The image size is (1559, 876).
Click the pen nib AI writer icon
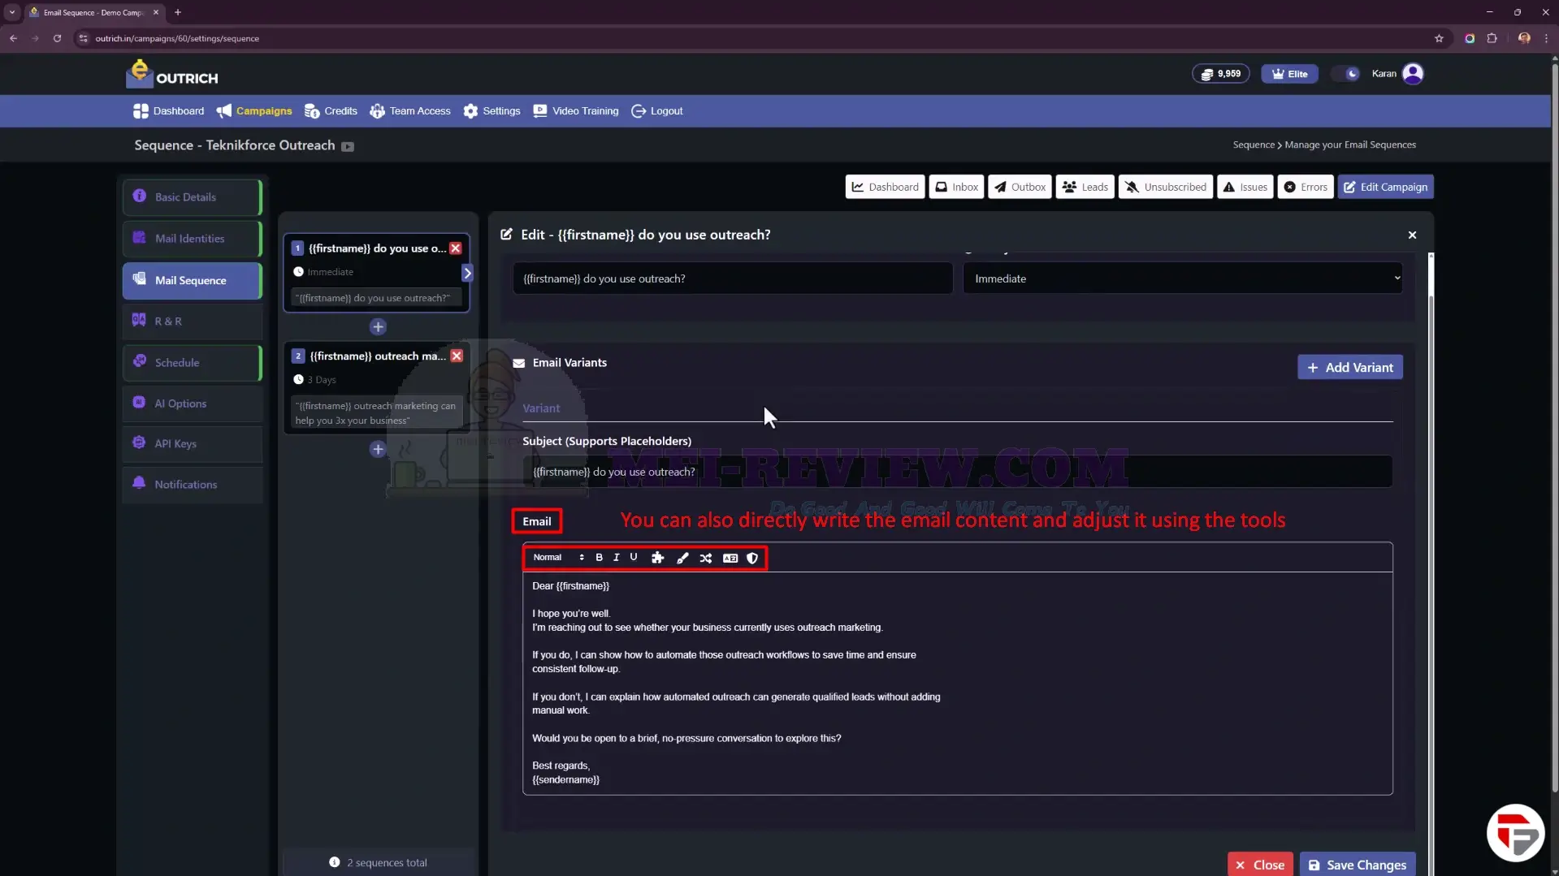click(x=682, y=558)
